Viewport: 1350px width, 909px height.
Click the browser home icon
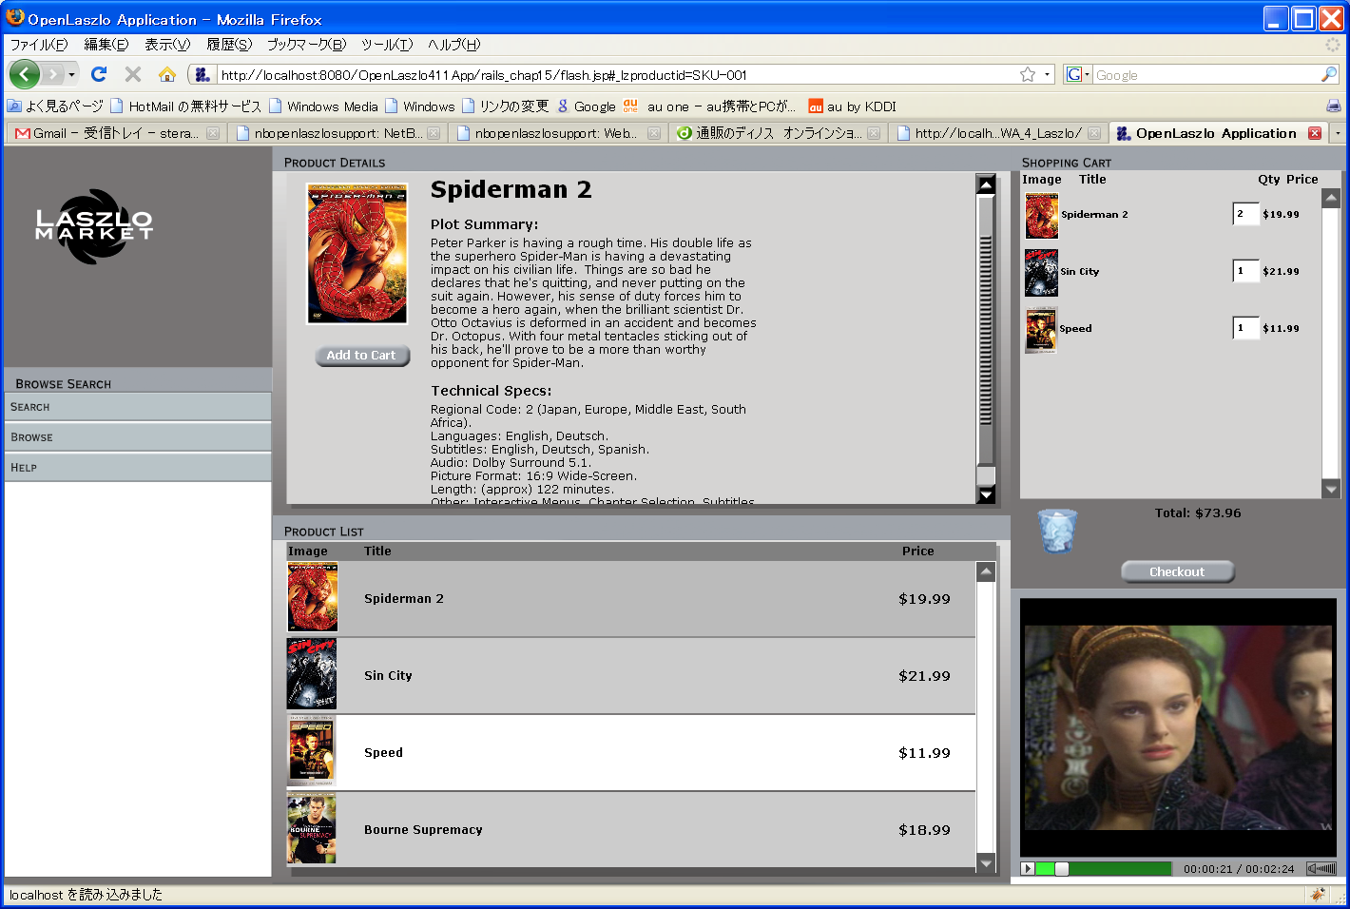pyautogui.click(x=167, y=74)
